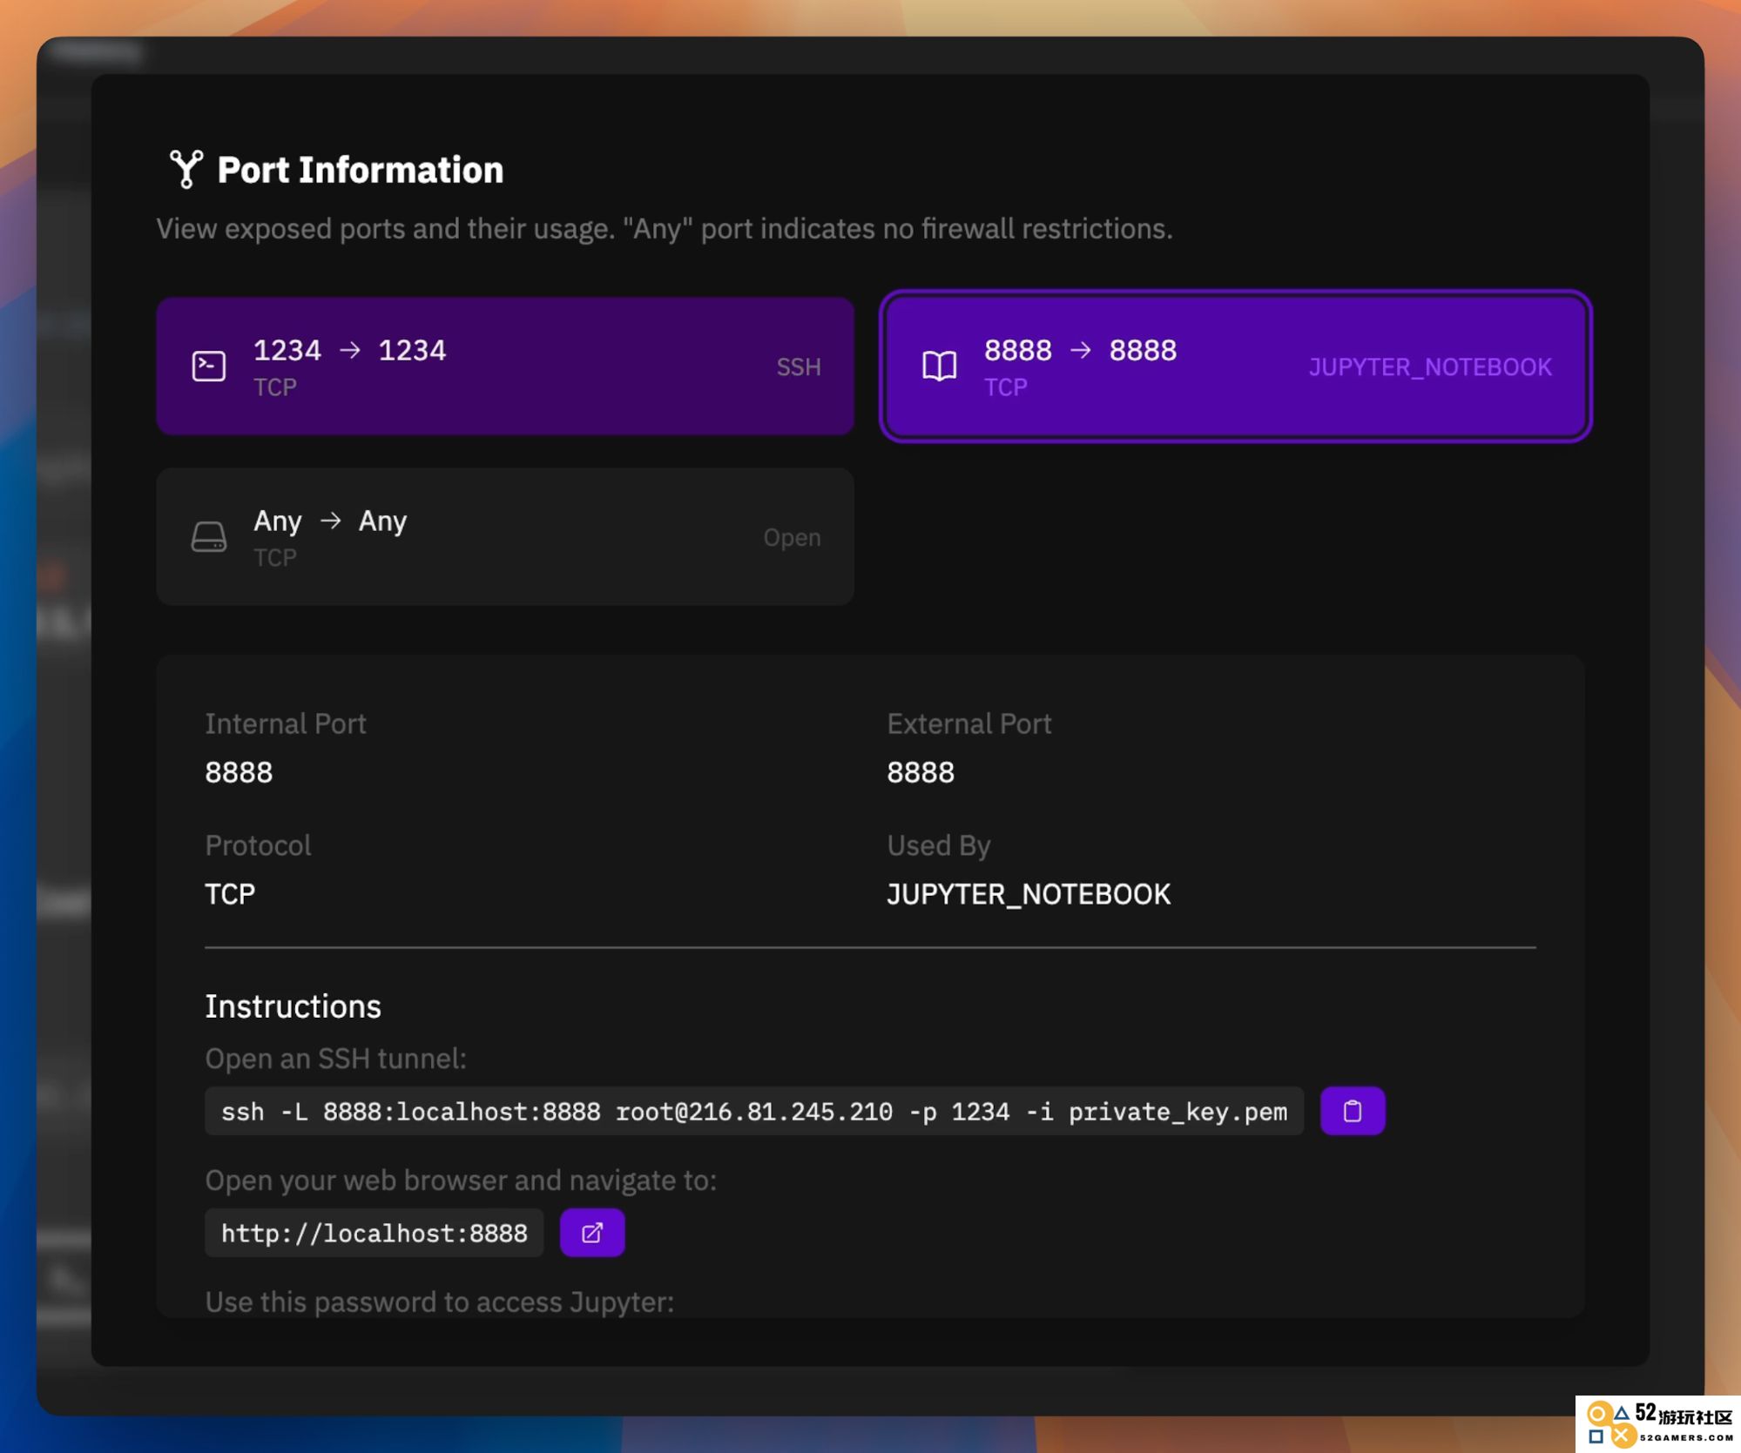Screen dimensions: 1741x1453
Task: Click "Open an SSH tunnel:" instruction text
Action: click(x=335, y=1059)
